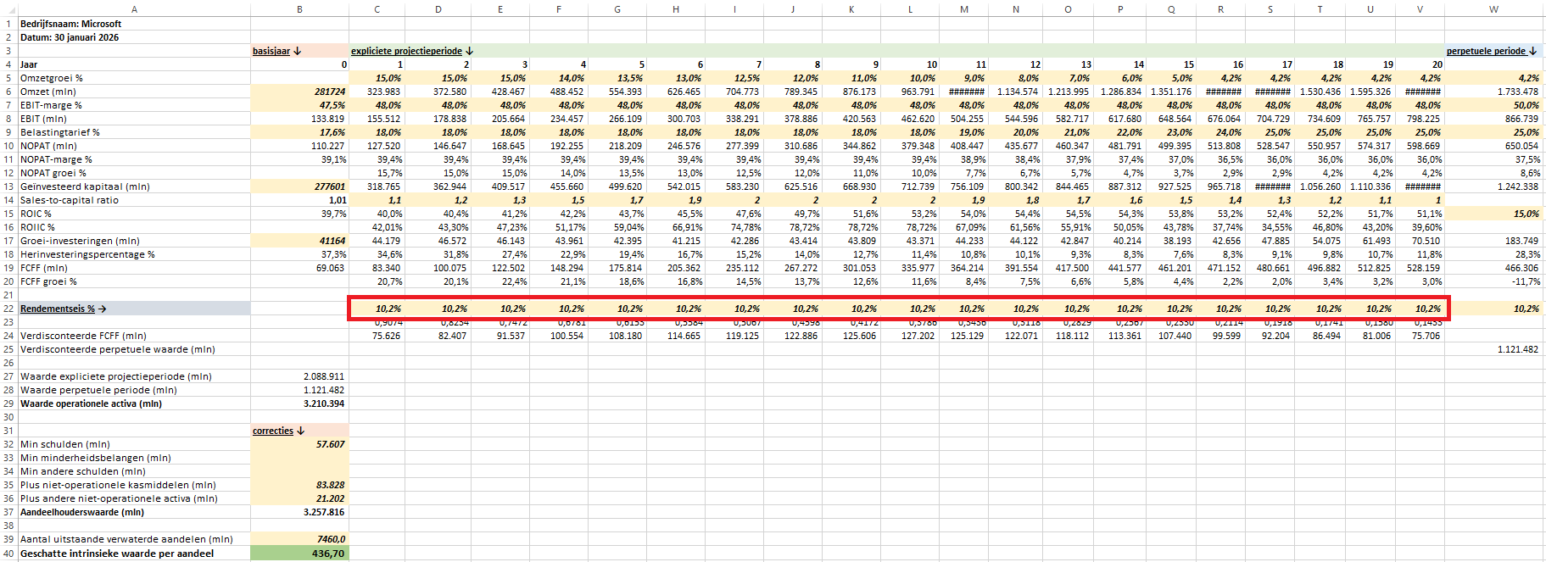
Task: Select column A header
Action: [134, 9]
